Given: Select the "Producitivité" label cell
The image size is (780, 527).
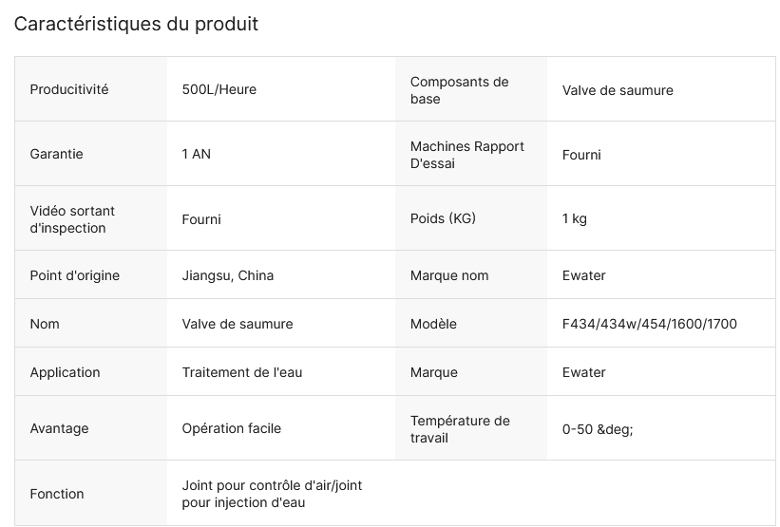Looking at the screenshot, I should click(69, 89).
